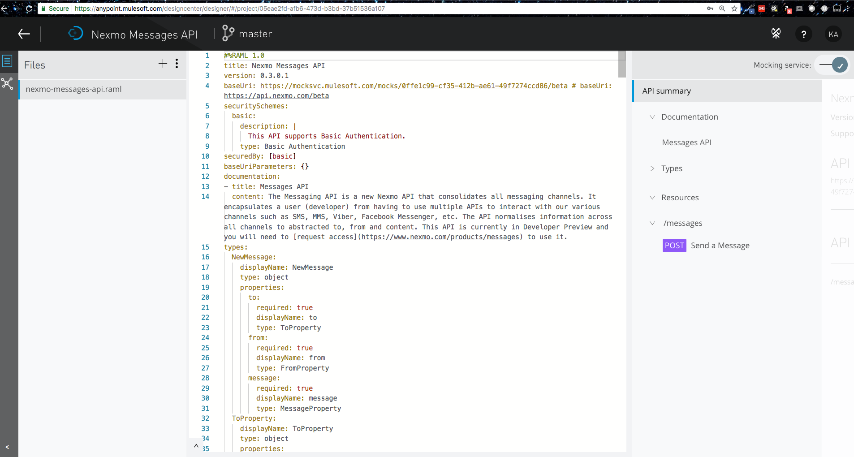Click line number 15 in the gutter

tap(205, 247)
